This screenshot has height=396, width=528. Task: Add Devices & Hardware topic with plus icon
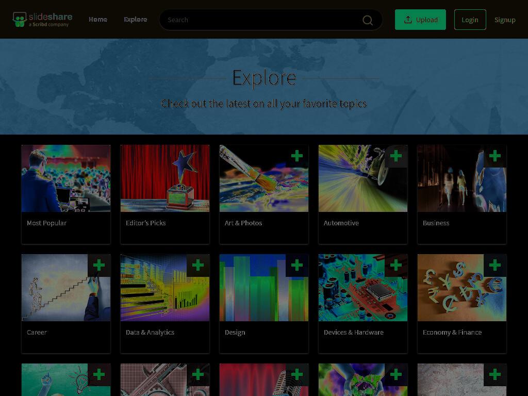click(x=395, y=266)
